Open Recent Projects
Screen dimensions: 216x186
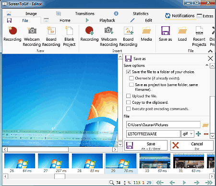199,36
